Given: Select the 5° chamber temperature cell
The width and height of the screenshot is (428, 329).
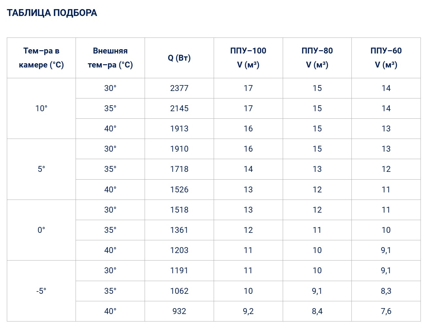Looking at the screenshot, I should pos(41,169).
